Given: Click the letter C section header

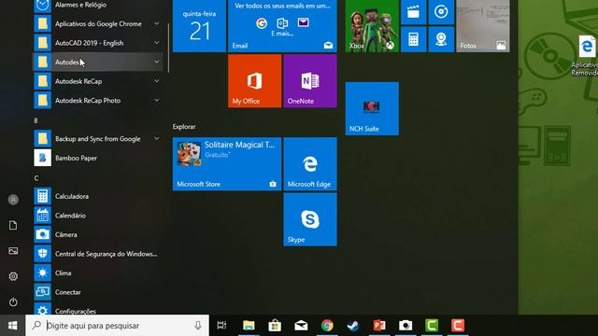Looking at the screenshot, I should (36, 178).
